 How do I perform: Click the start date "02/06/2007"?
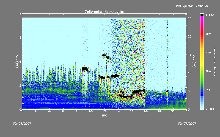point(22,124)
